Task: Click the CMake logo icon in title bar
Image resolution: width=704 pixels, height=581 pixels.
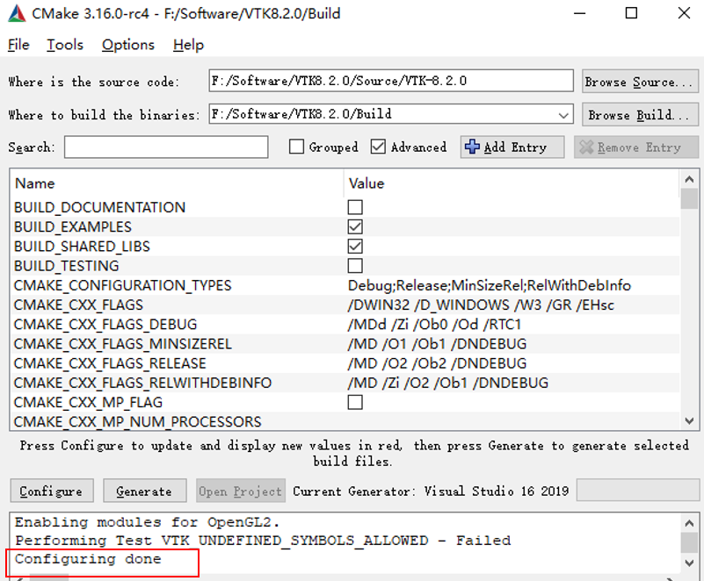Action: coord(17,13)
